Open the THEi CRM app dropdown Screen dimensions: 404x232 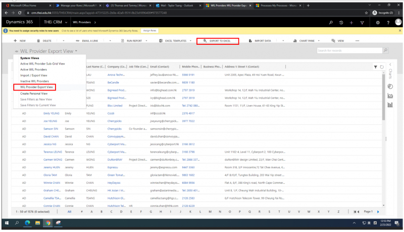coord(66,22)
